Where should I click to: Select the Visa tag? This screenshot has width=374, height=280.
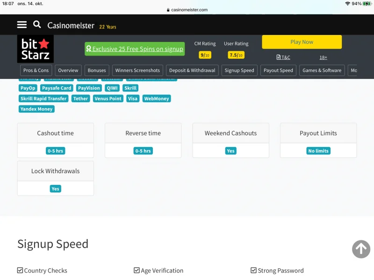[133, 98]
